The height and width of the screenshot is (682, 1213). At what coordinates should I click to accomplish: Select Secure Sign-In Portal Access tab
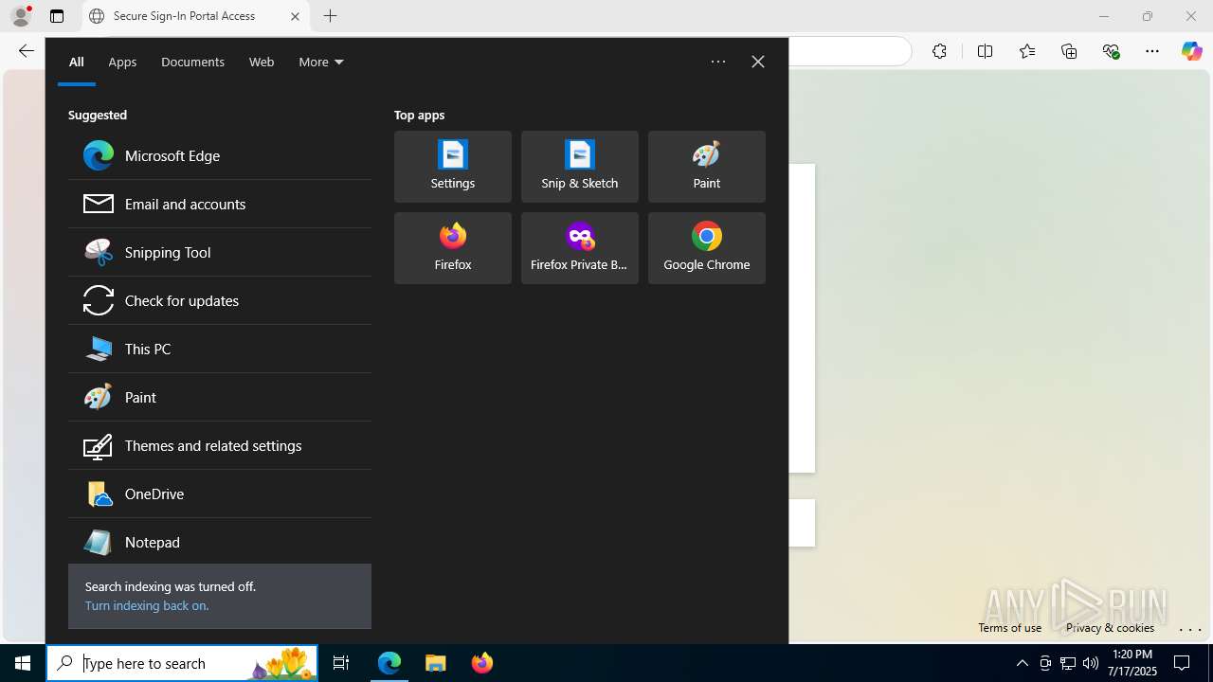tap(195, 16)
